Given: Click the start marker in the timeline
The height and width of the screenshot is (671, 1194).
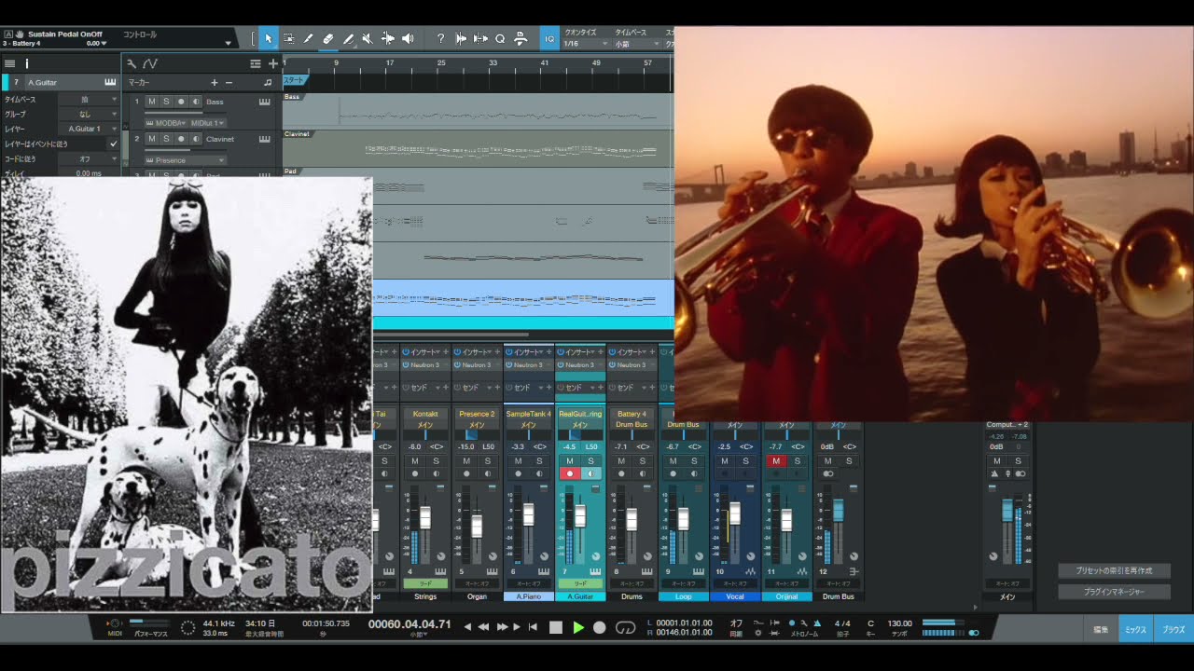Looking at the screenshot, I should tap(295, 80).
